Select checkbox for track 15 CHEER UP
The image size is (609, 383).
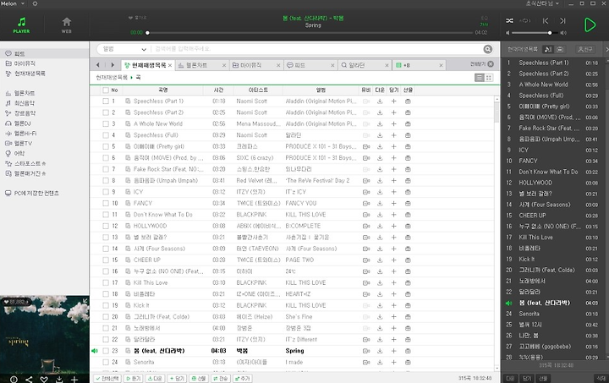point(106,260)
